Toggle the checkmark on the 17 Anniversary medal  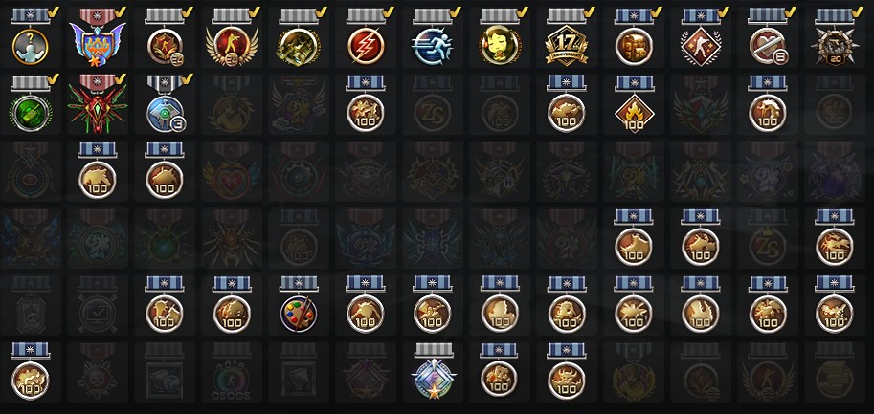[590, 11]
